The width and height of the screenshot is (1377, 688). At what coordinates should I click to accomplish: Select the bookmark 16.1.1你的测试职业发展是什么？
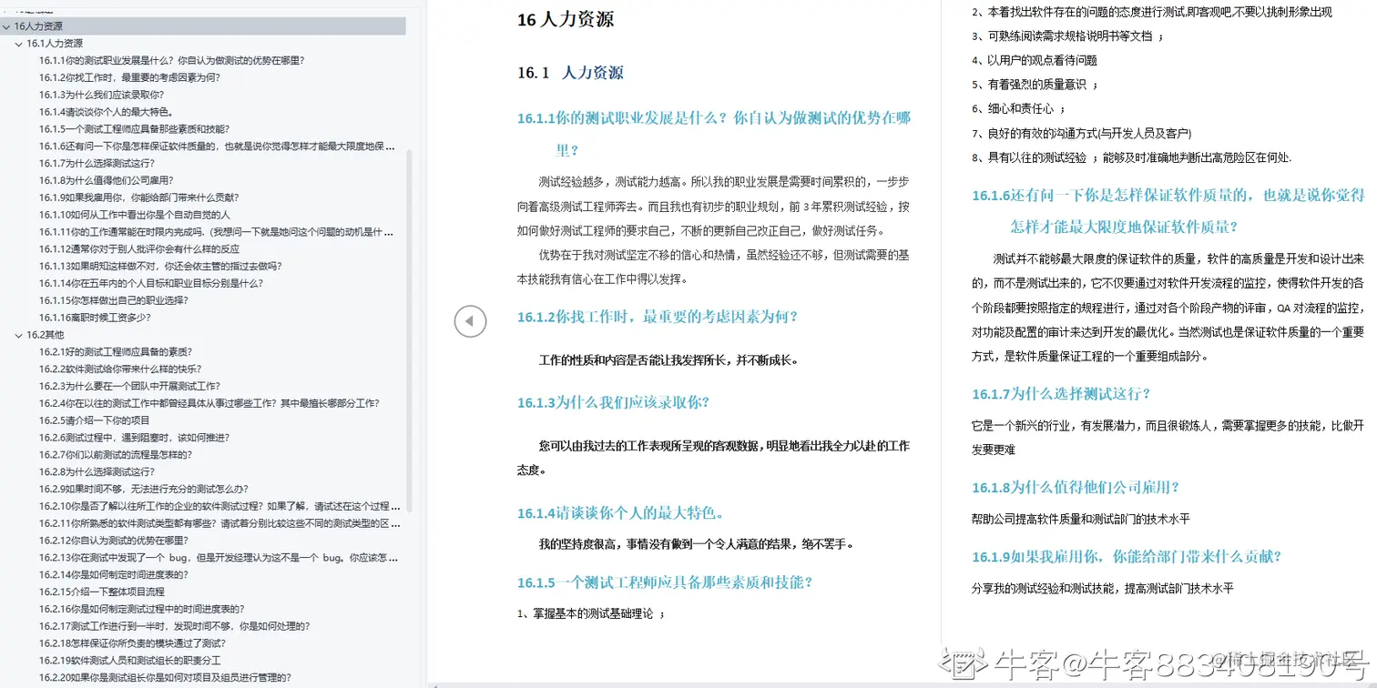coord(173,60)
